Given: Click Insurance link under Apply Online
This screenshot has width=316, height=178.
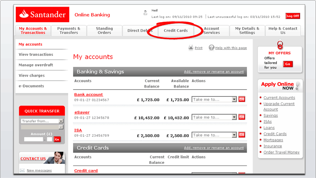Looking at the screenshot, I should [x=273, y=146].
